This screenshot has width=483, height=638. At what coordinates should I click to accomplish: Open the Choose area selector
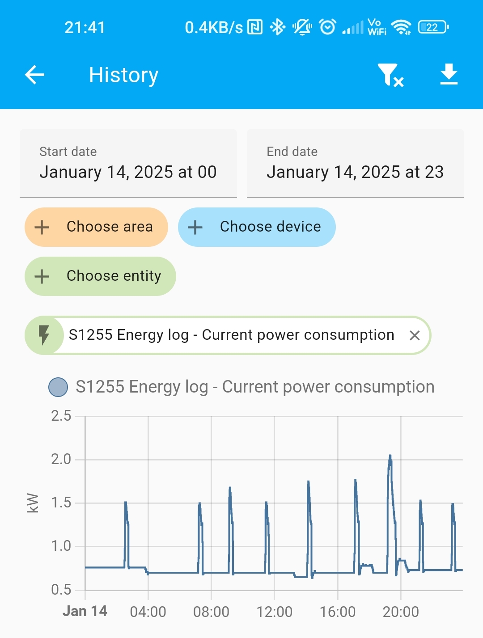[96, 227]
